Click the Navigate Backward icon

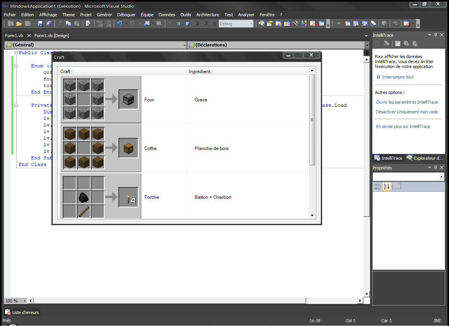pos(147,24)
